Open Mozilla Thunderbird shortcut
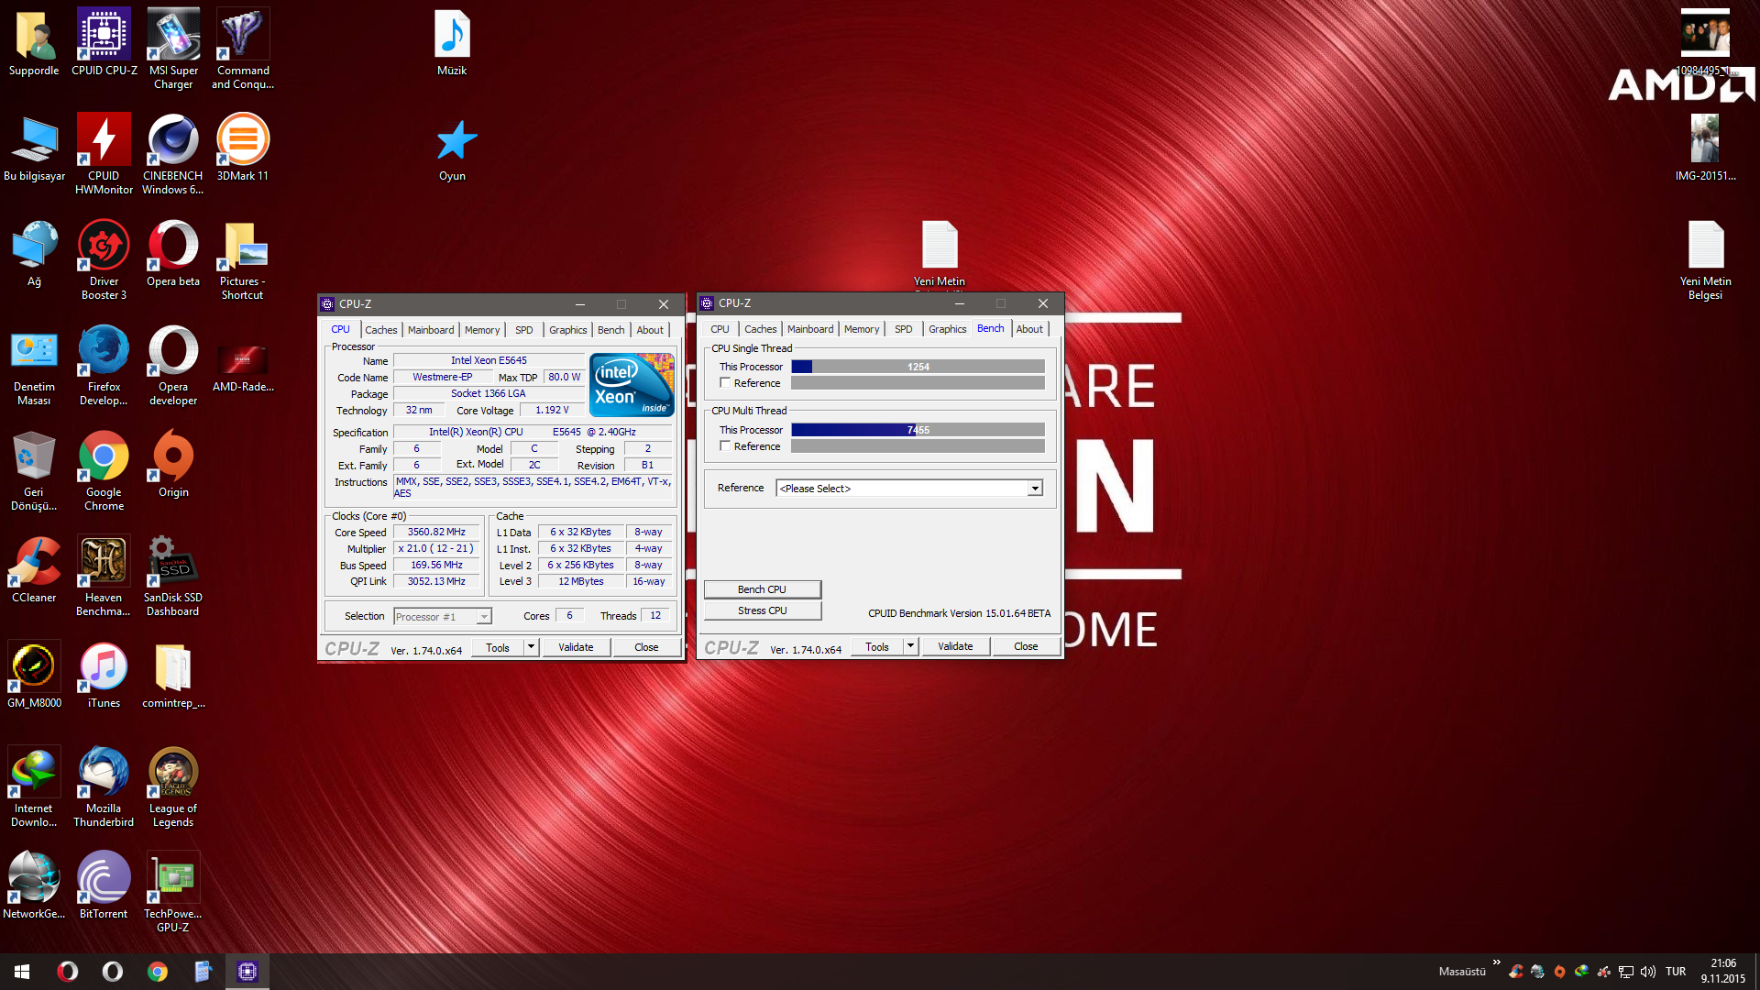 104,786
